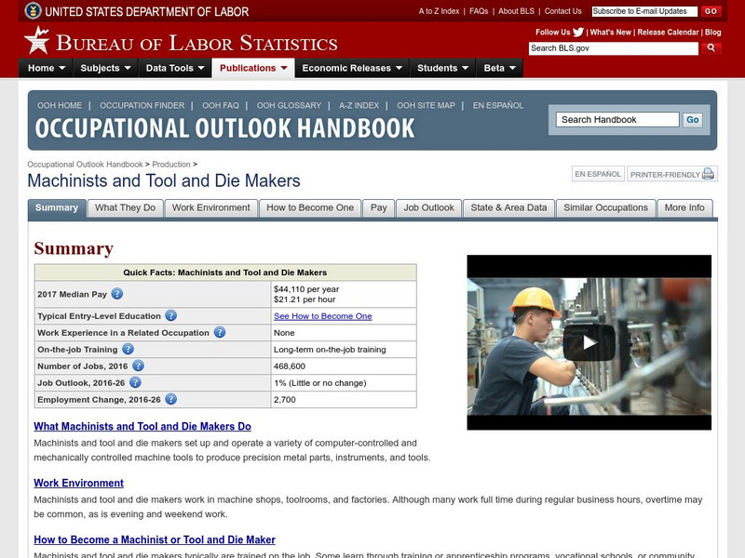
Task: Open the About BLS link
Action: 516,11
